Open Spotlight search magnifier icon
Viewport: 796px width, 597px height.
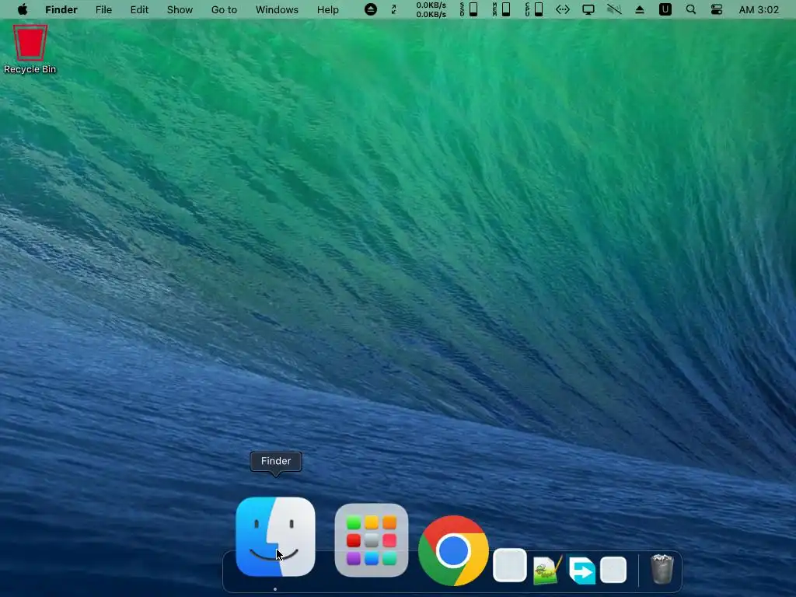click(x=691, y=9)
